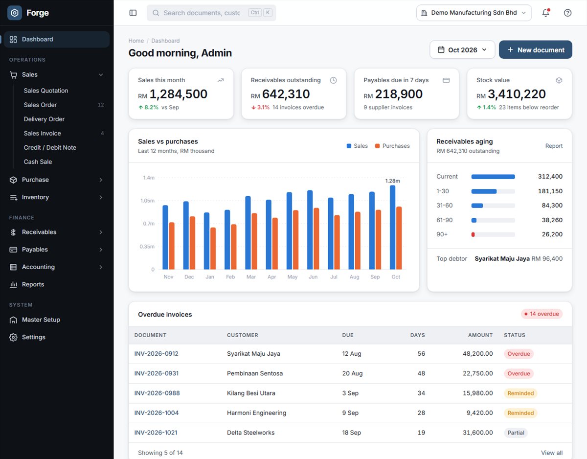Click the building icon in company selector
Image resolution: width=587 pixels, height=459 pixels.
424,13
